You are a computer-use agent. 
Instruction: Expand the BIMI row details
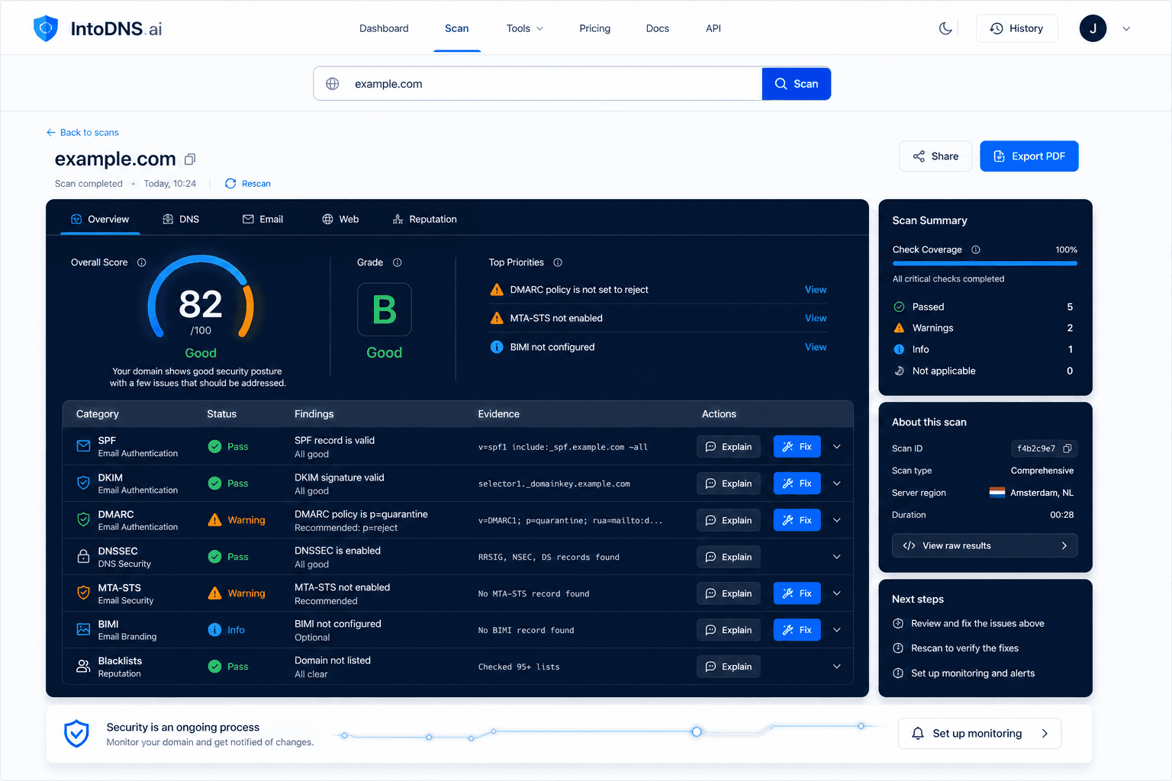(x=837, y=629)
